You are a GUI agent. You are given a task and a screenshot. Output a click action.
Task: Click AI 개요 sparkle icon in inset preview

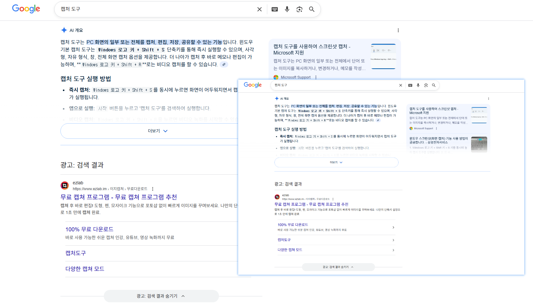click(x=277, y=98)
